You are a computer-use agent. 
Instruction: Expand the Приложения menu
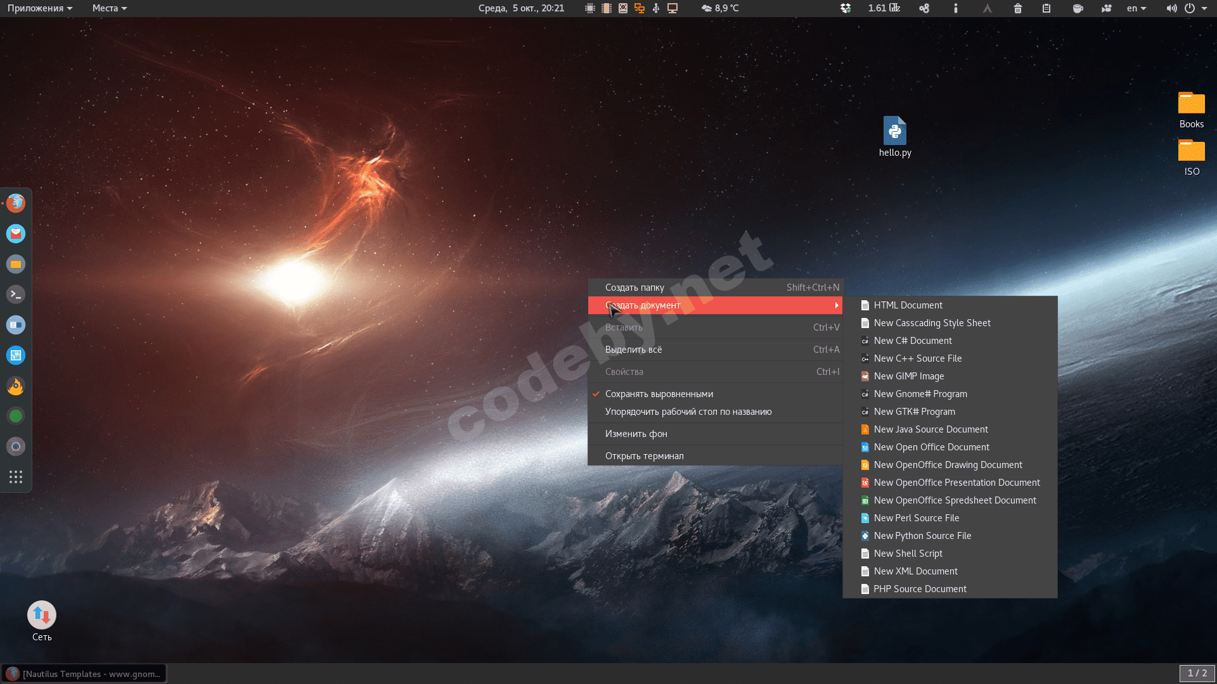pyautogui.click(x=39, y=8)
